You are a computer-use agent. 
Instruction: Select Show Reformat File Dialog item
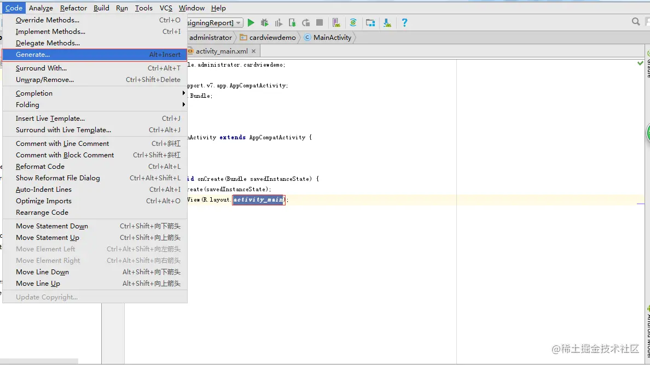95,178
